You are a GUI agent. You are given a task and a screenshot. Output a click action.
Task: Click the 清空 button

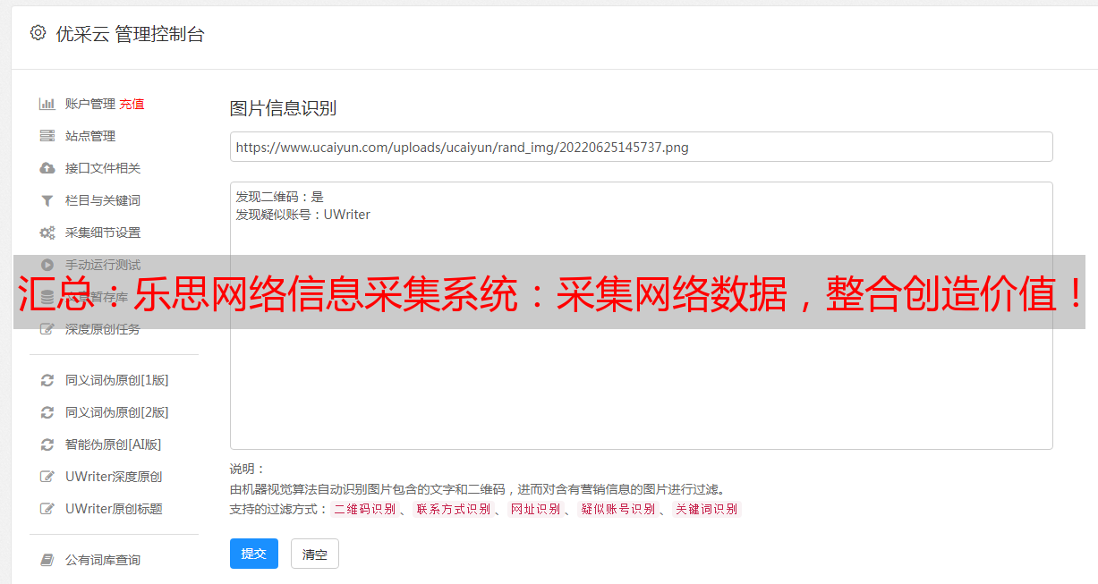315,554
